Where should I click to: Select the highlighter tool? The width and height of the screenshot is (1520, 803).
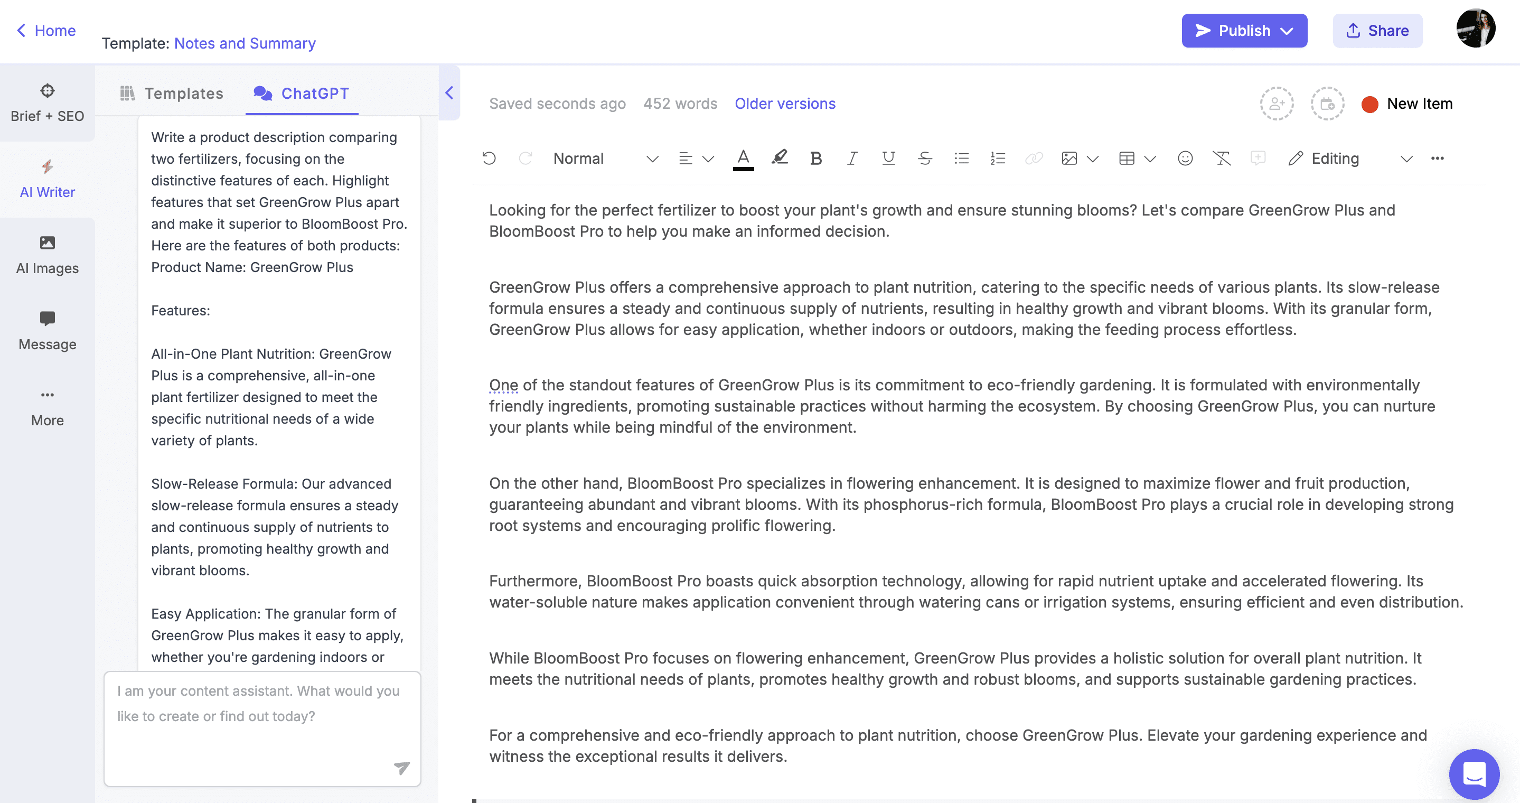click(780, 157)
